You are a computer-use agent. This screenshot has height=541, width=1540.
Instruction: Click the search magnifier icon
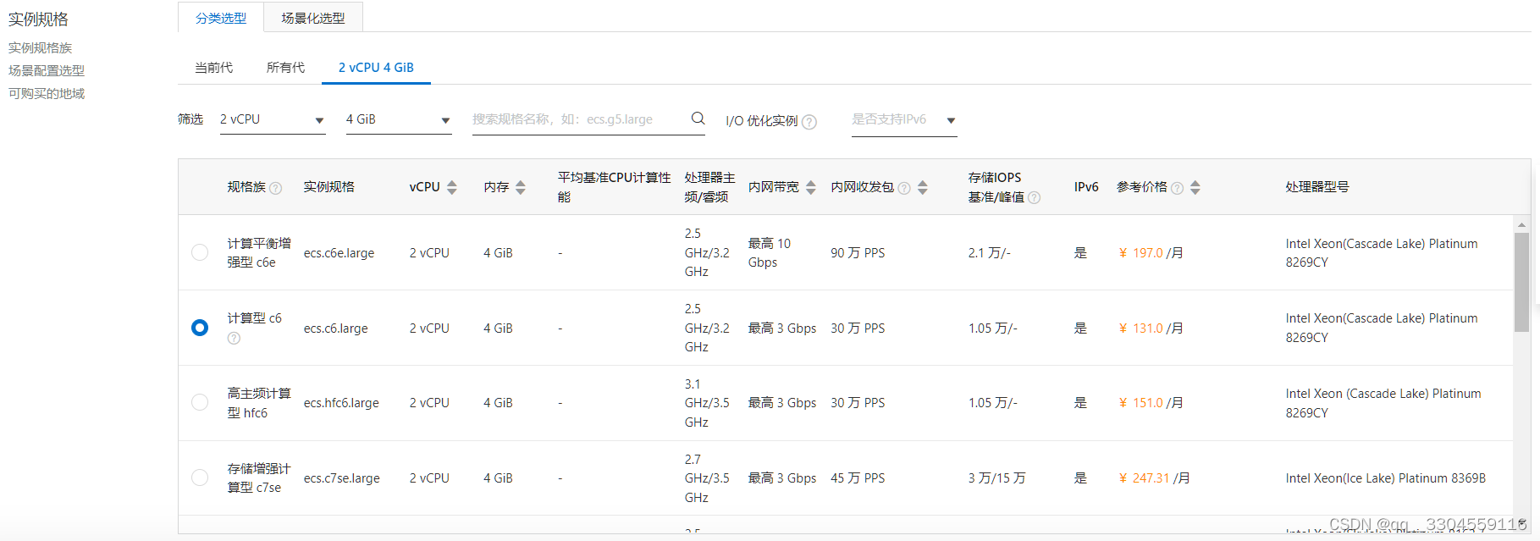click(x=698, y=119)
